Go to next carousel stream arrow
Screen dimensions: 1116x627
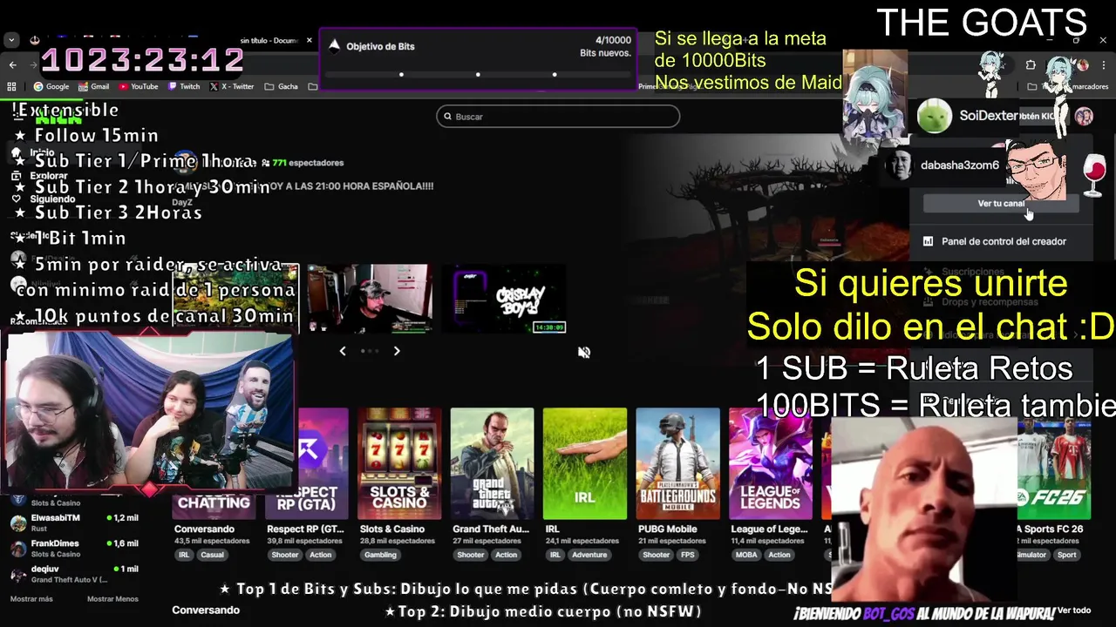click(x=397, y=351)
